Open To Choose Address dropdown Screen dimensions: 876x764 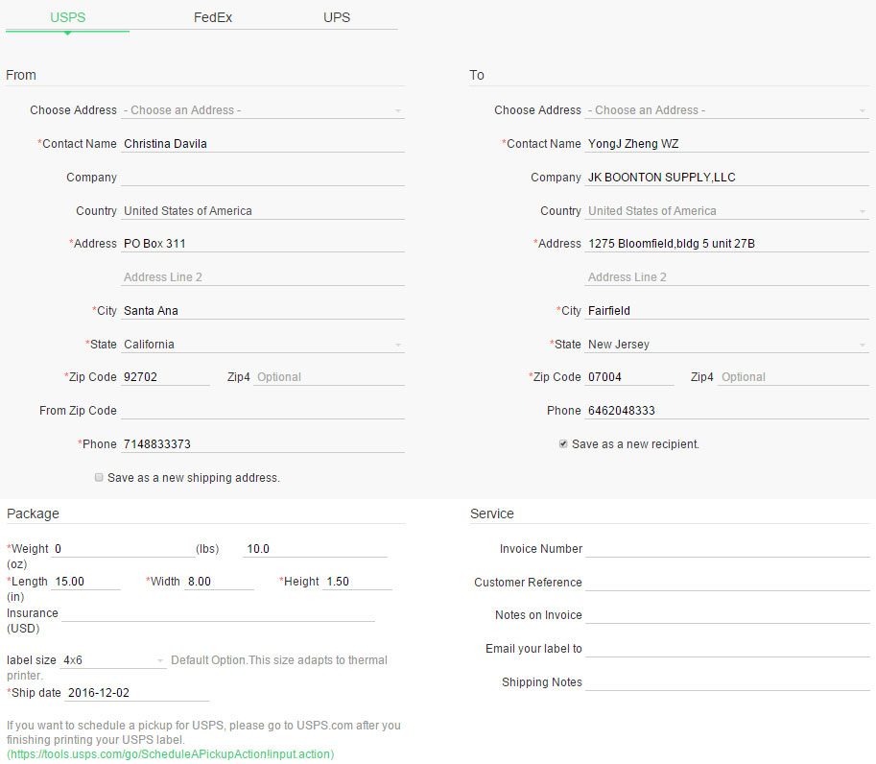pyautogui.click(x=726, y=110)
